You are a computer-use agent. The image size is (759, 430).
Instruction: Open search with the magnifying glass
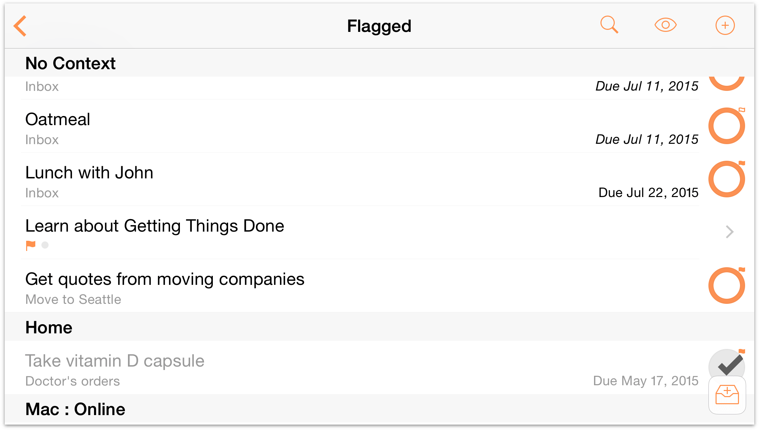coord(609,25)
